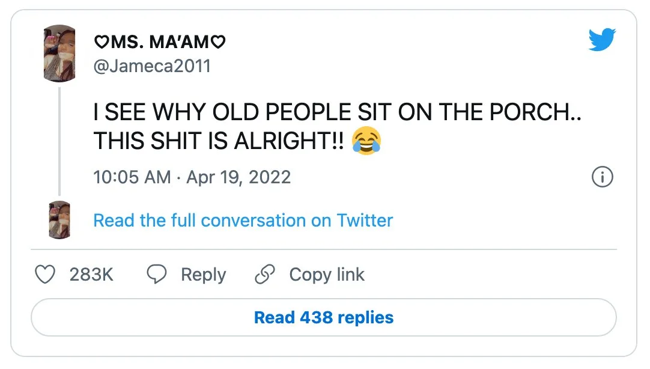
Task: Click the 10:05 AM time text
Action: [124, 177]
